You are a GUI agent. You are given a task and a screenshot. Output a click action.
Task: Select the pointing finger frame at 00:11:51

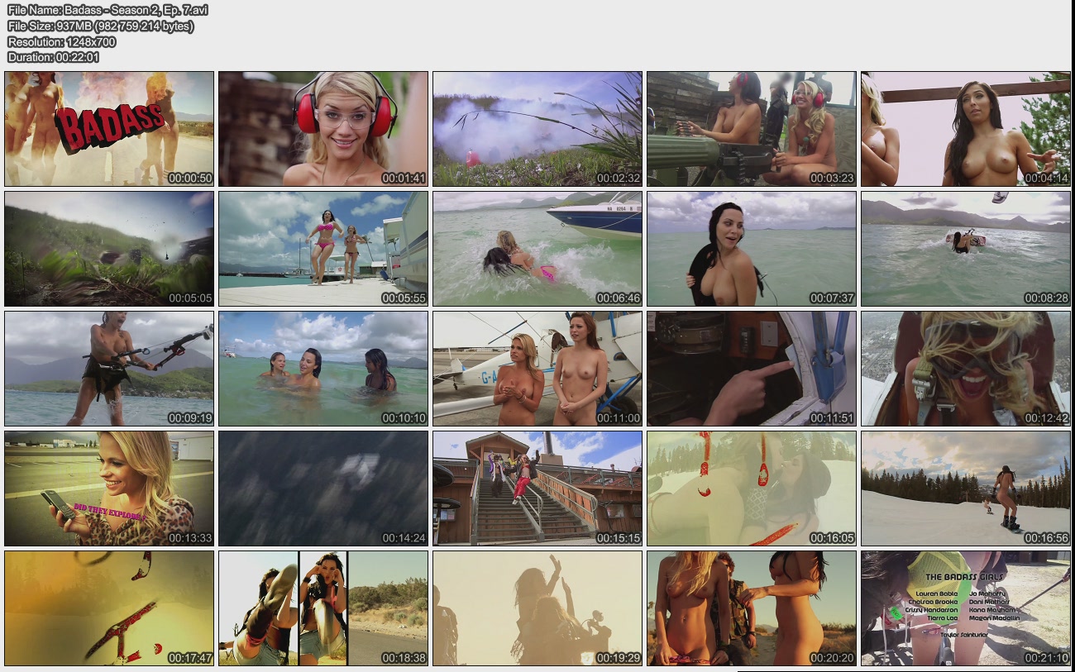click(x=752, y=369)
